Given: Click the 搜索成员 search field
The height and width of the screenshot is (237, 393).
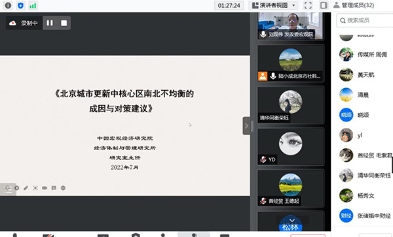Looking at the screenshot, I should click(x=365, y=20).
